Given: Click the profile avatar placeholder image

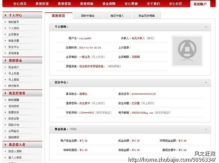Looking at the screenshot, I should (187, 51).
